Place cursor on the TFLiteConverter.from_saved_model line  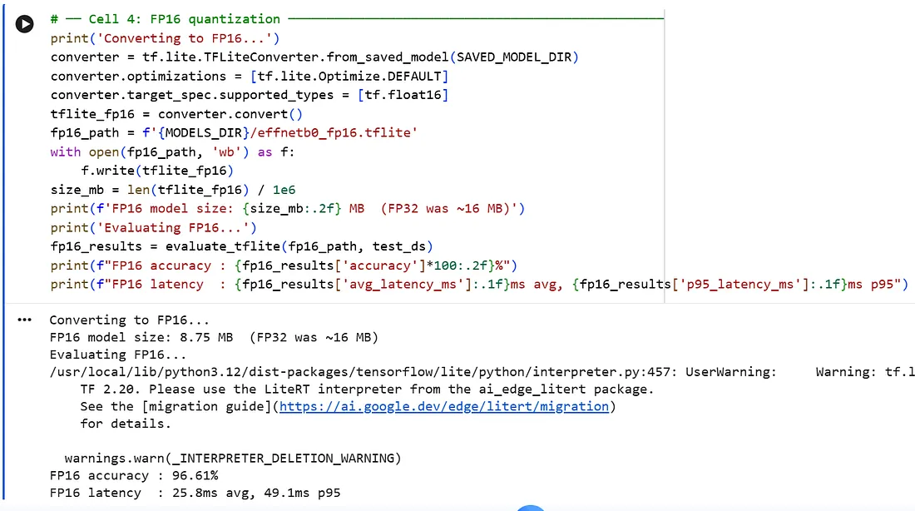click(314, 57)
